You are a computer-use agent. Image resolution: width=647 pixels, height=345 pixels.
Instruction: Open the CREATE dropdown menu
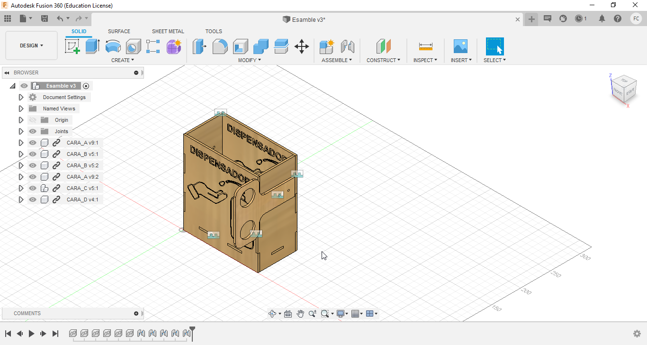click(123, 60)
